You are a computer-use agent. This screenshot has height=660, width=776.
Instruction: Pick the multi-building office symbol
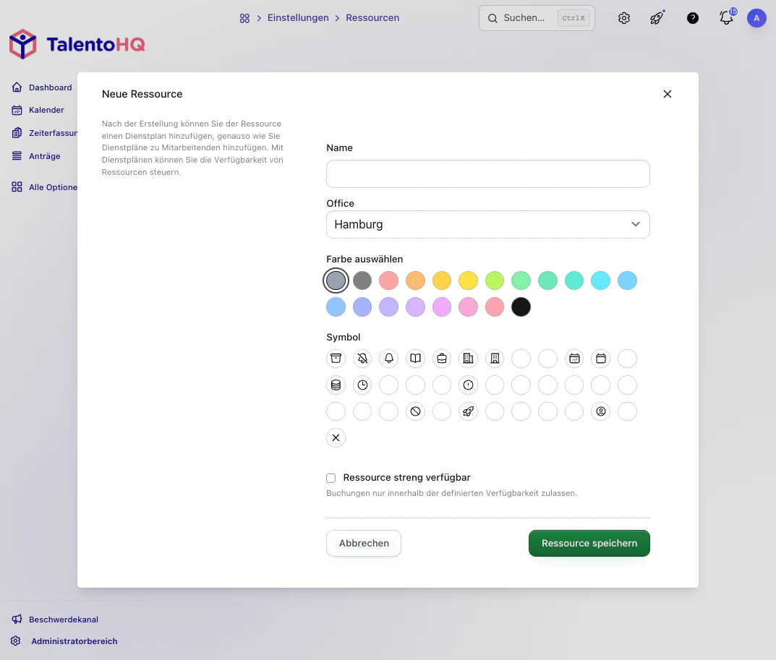coord(468,359)
